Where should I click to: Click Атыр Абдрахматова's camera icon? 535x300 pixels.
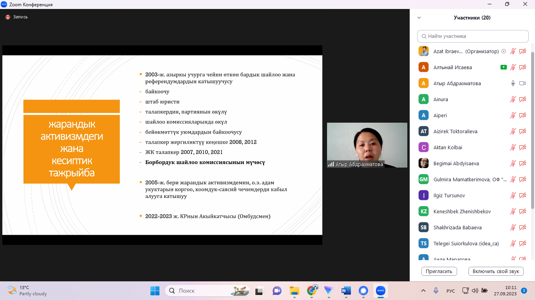pos(522,83)
